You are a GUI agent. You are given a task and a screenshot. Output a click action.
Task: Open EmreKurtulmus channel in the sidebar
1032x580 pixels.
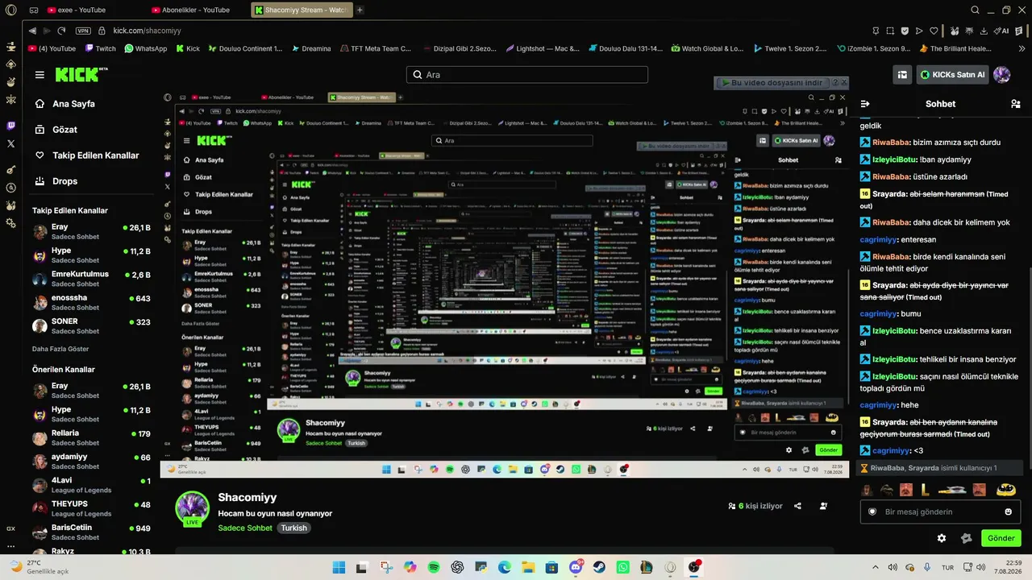point(91,279)
